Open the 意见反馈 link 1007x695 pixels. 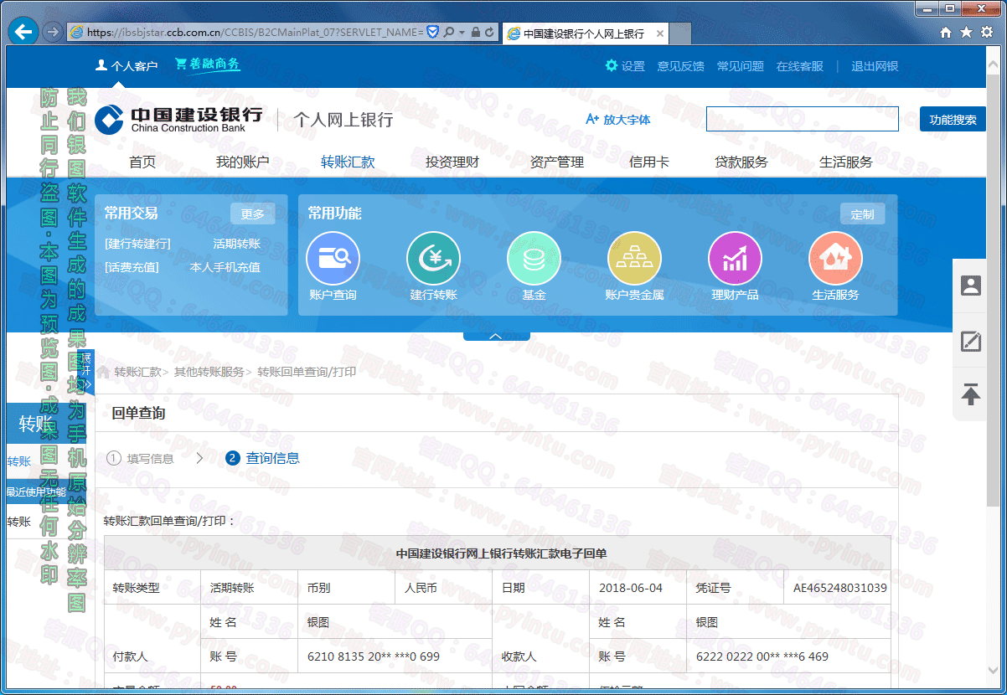(681, 66)
